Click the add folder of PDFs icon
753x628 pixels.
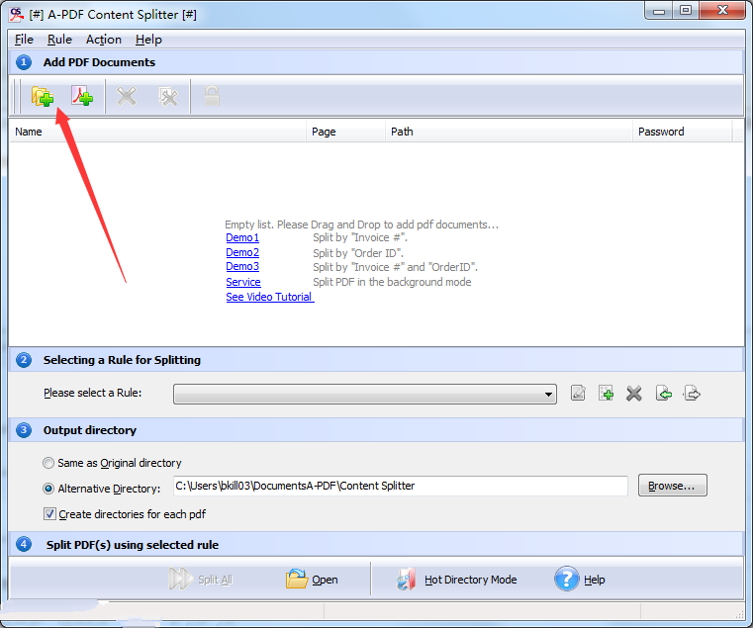[43, 96]
